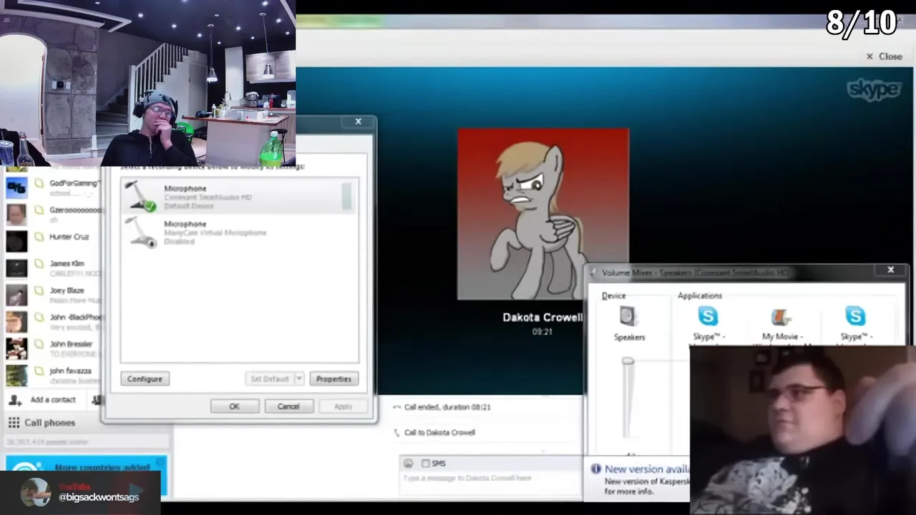Select the Joey Blaze contact name
Viewport: 916px width, 515px height.
tap(67, 290)
